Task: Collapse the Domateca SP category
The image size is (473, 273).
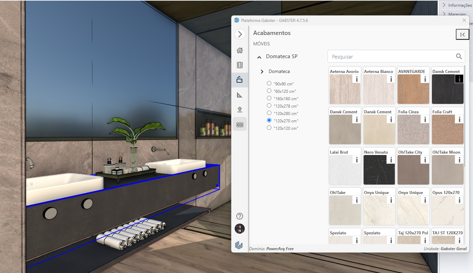Action: [259, 57]
